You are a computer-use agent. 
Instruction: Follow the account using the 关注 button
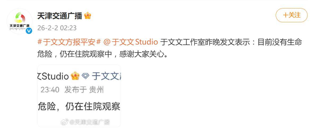coord(291,15)
